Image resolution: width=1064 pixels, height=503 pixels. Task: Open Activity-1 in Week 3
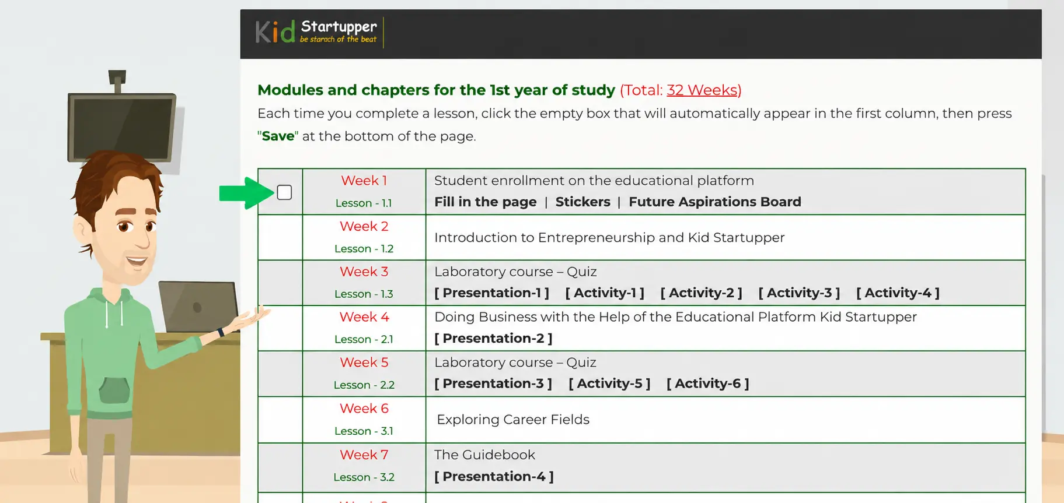point(605,293)
